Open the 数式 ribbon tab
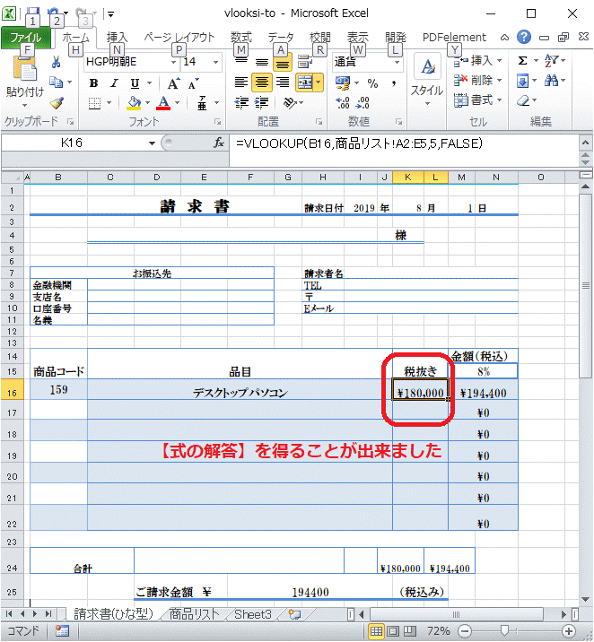The image size is (594, 642). (240, 38)
